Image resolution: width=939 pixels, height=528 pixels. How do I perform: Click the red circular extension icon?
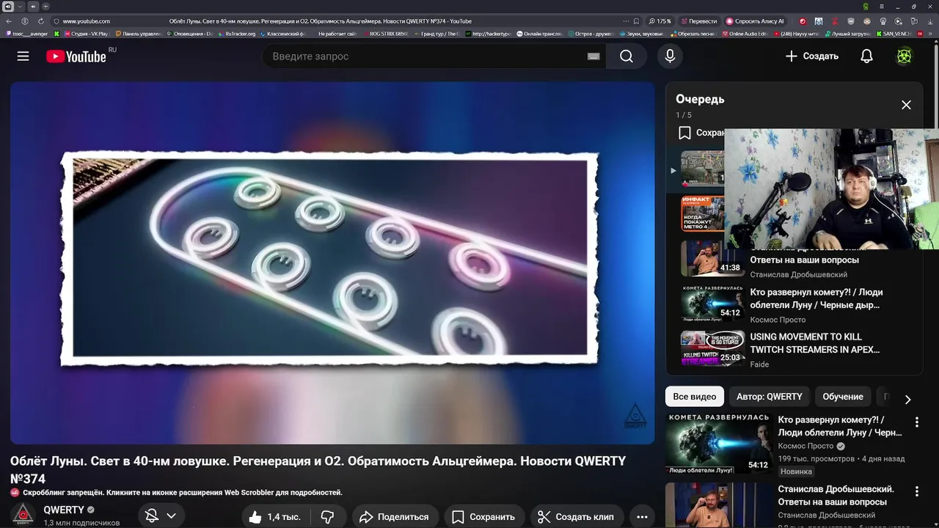(x=803, y=21)
